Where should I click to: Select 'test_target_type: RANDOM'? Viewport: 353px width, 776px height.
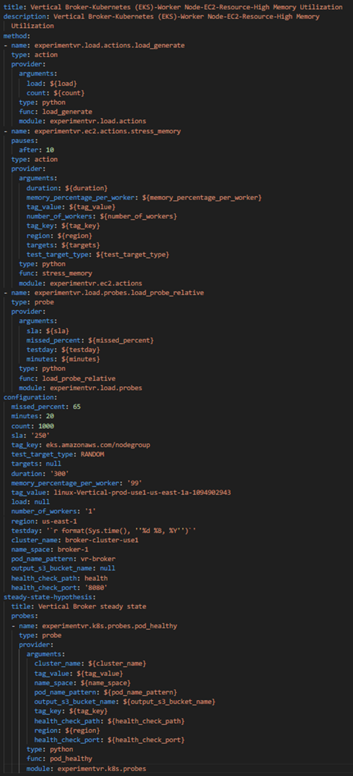[57, 454]
